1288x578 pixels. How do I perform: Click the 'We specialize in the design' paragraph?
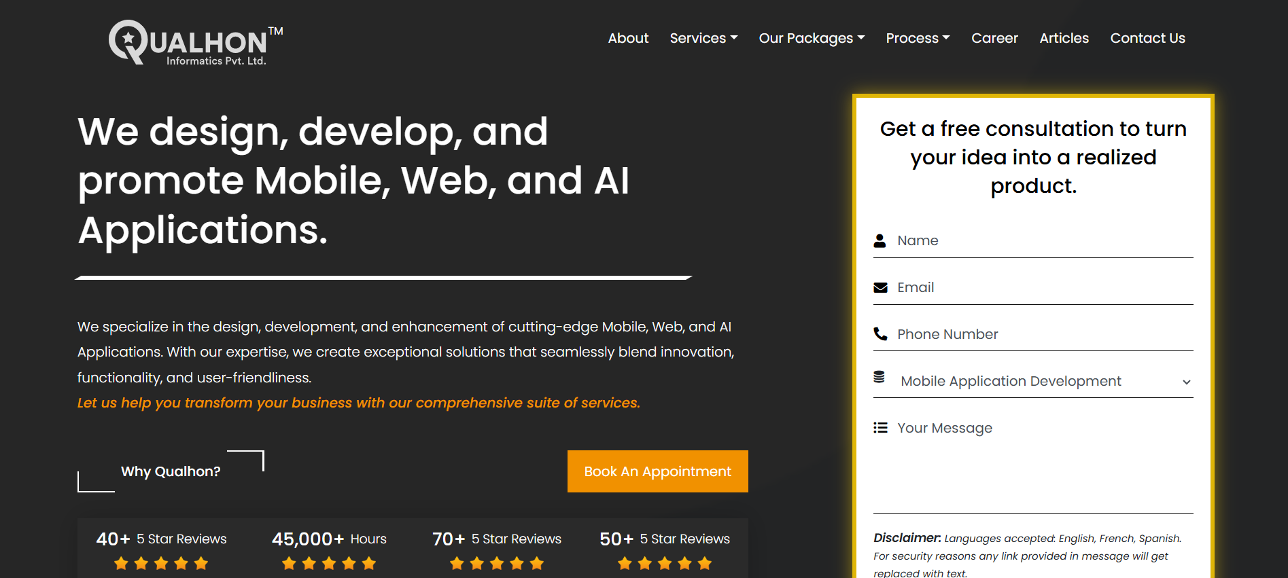pos(406,352)
